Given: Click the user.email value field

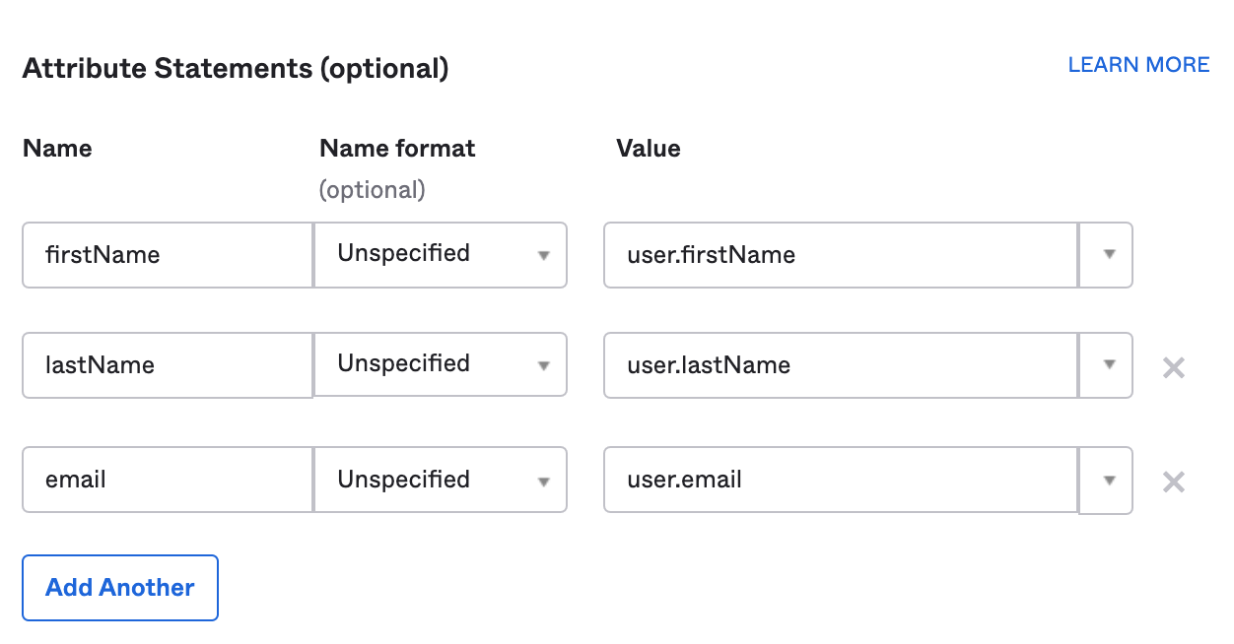Looking at the screenshot, I should [x=840, y=481].
